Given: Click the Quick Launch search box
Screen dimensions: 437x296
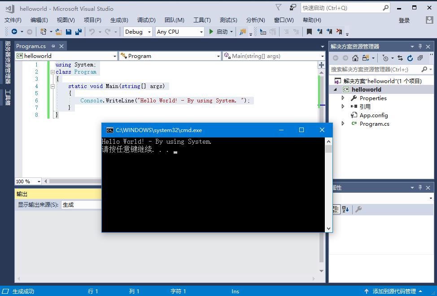Looking at the screenshot, I should click(x=341, y=8).
